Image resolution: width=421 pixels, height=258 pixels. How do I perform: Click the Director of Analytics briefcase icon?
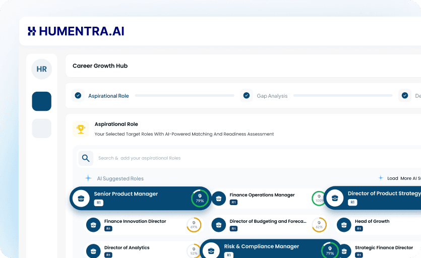(93, 251)
